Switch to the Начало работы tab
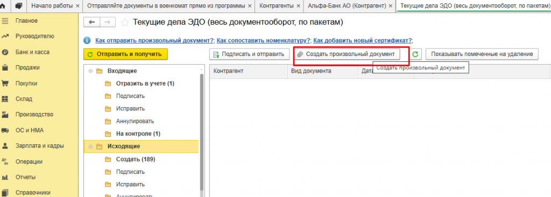Image resolution: width=551 pixels, height=197 pixels. click(x=52, y=6)
